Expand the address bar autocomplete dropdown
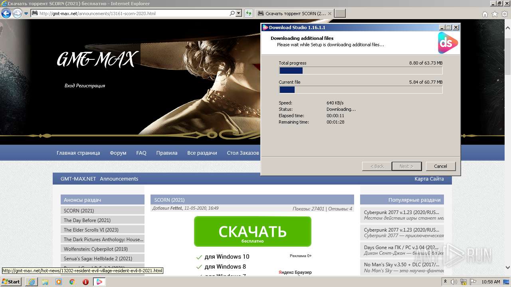The width and height of the screenshot is (511, 287). click(x=239, y=13)
